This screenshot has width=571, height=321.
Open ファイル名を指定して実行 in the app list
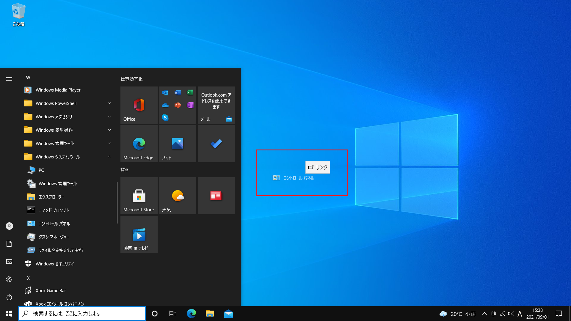[x=68, y=250]
